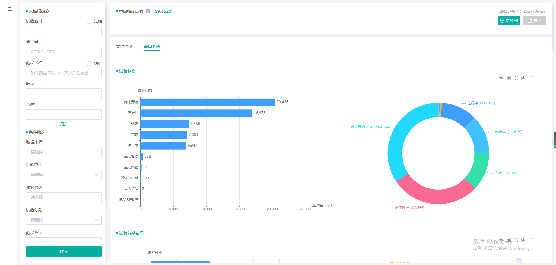Switch to the 查询结果 tab
This screenshot has width=556, height=265.
[124, 47]
